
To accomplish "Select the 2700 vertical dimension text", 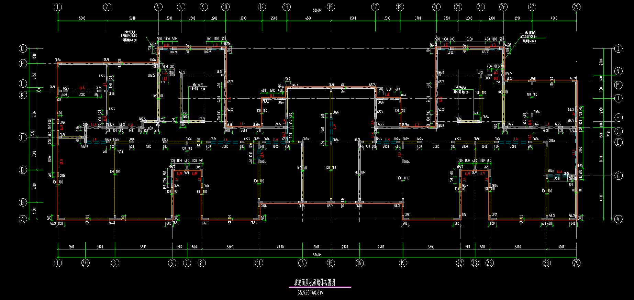I will point(601,62).
